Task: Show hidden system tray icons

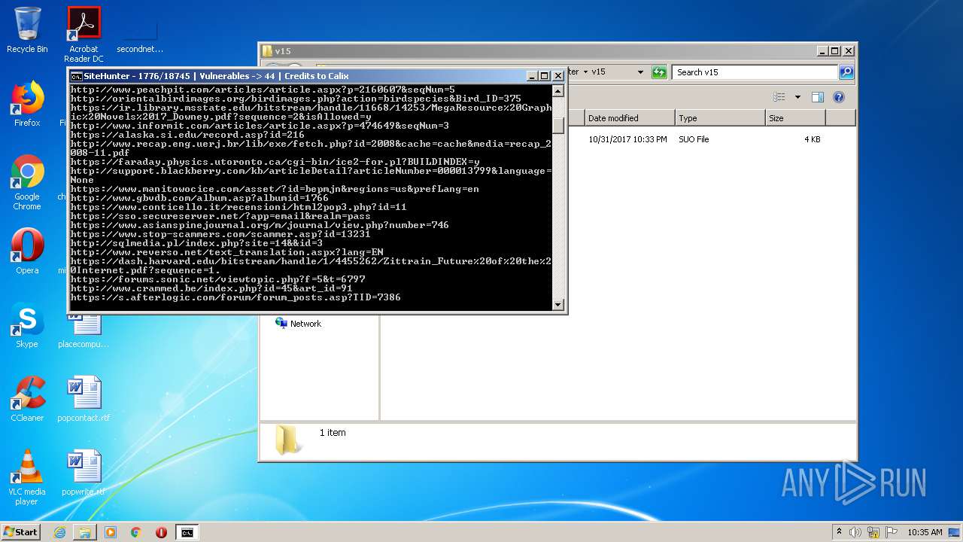Action: click(839, 532)
